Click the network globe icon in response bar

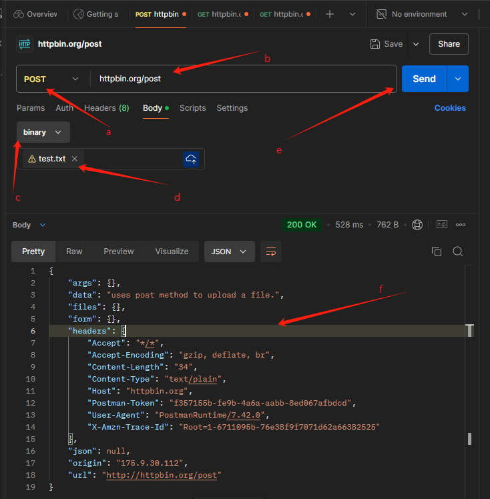(x=418, y=225)
